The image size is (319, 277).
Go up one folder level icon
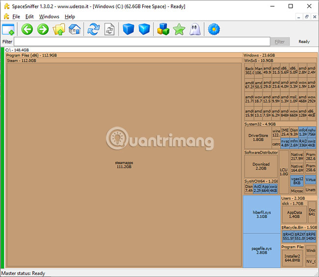59,29
